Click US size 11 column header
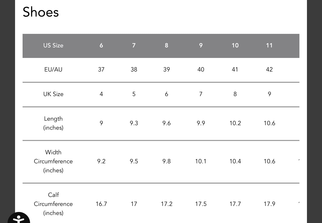The width and height of the screenshot is (322, 223). [269, 45]
